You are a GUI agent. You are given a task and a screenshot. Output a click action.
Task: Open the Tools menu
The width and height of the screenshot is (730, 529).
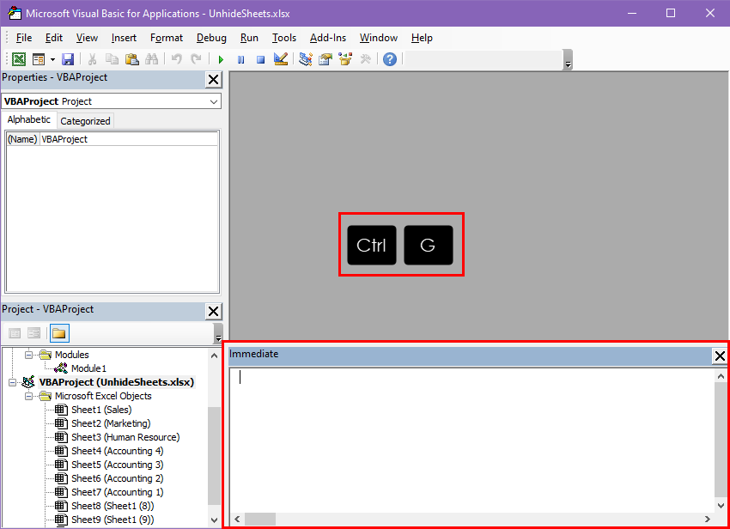[x=284, y=38]
